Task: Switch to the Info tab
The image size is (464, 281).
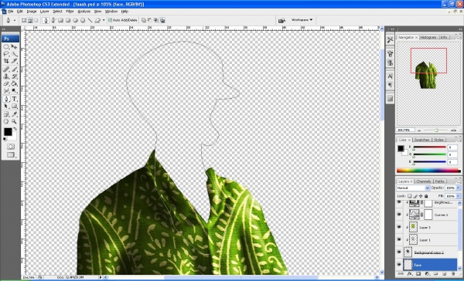Action: coord(444,37)
